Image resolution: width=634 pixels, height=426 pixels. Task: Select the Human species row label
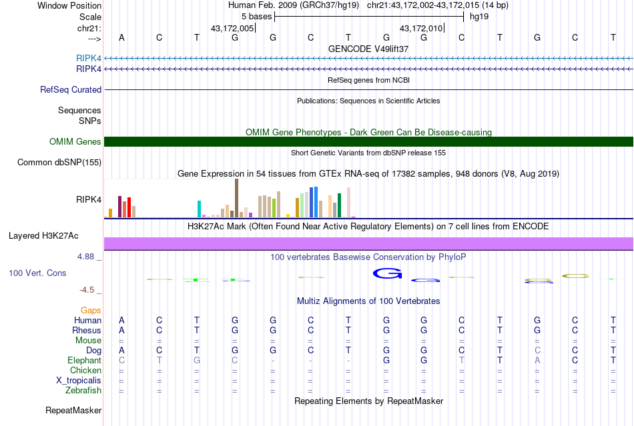click(x=87, y=320)
